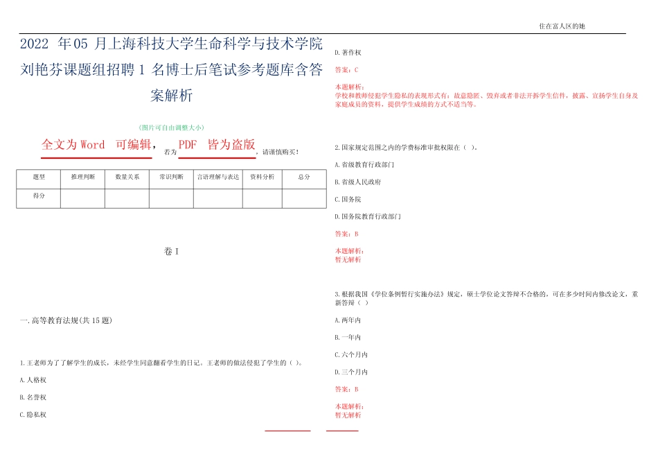This screenshot has height=466, width=658.
Task: Select option 'B.名誉权'
Action: (x=33, y=397)
